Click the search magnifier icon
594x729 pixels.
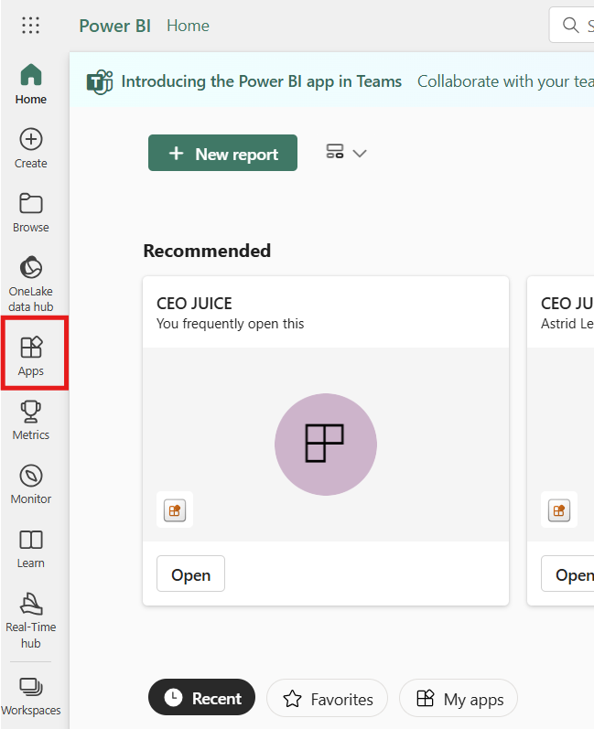[570, 25]
